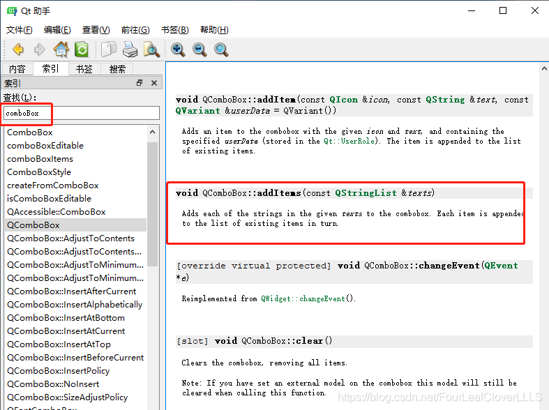The image size is (549, 410).
Task: Select QComboBox::InsertAfterCurrent entry
Action: (x=76, y=291)
